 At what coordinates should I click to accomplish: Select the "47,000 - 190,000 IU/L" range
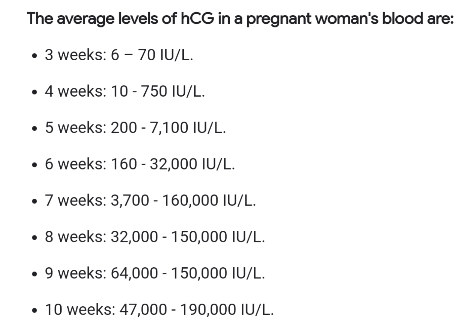point(196,310)
